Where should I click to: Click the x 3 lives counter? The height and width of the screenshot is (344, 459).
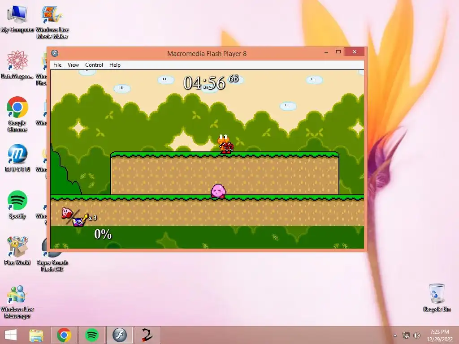click(92, 218)
